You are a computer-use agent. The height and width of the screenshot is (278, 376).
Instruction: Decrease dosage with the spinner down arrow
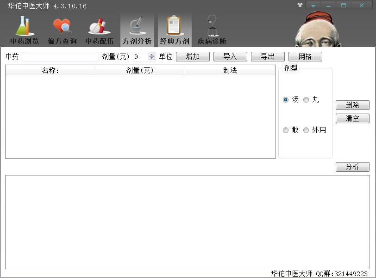[152, 59]
